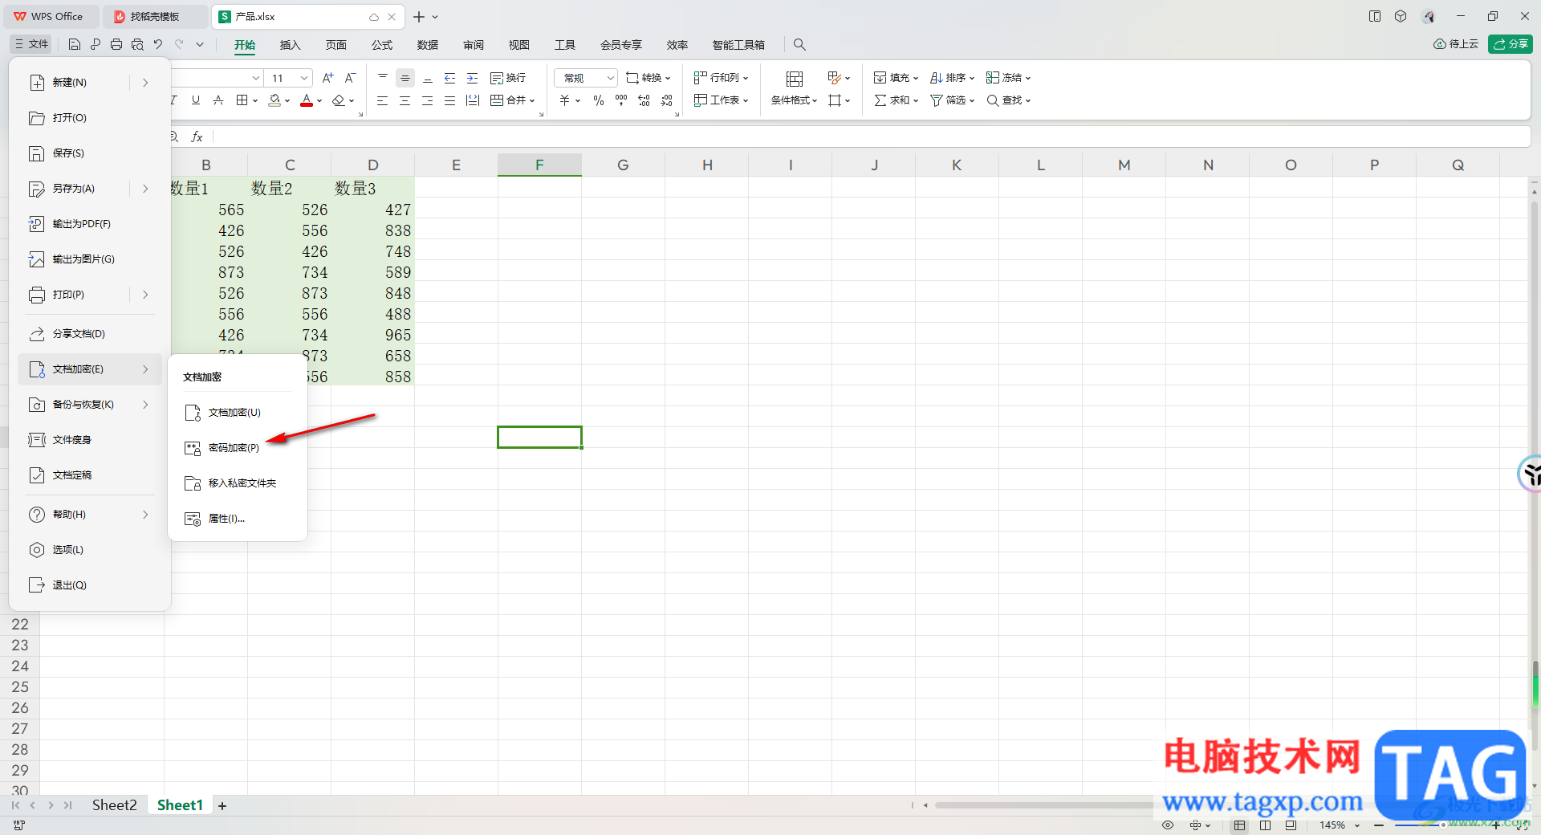
Task: Click 保存(S) save item
Action: [x=68, y=153]
